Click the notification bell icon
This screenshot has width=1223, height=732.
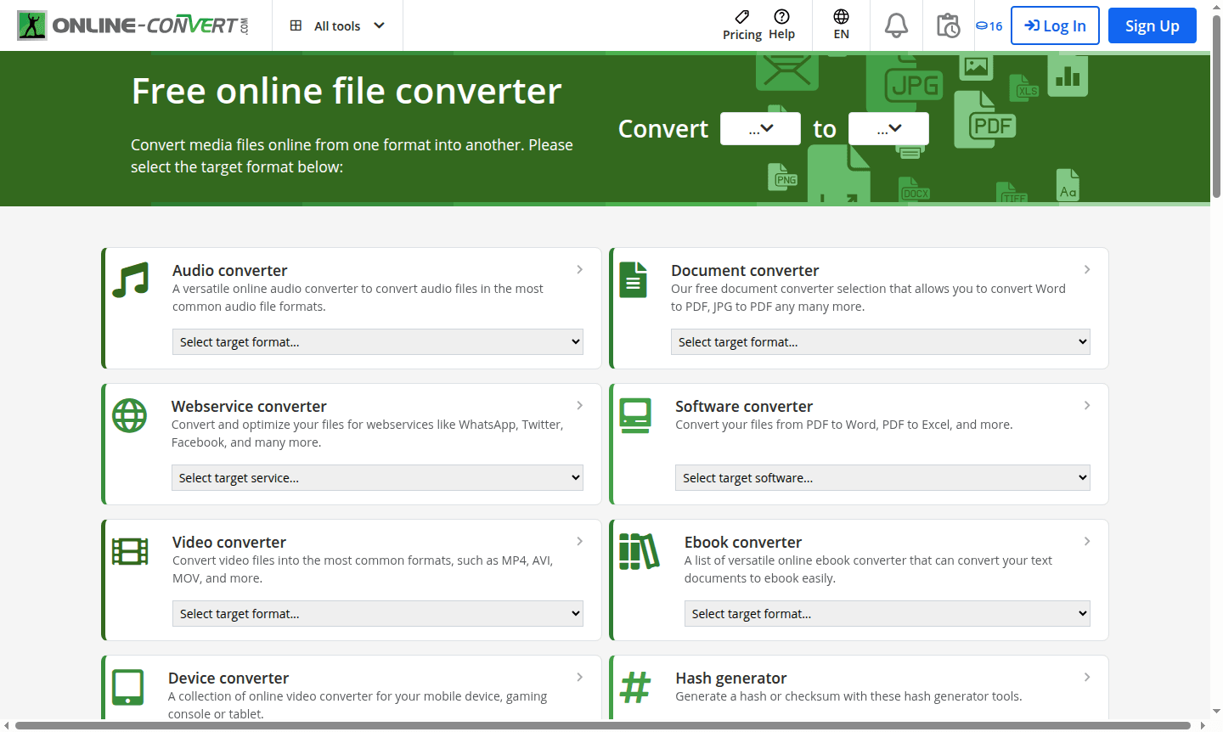(x=895, y=25)
